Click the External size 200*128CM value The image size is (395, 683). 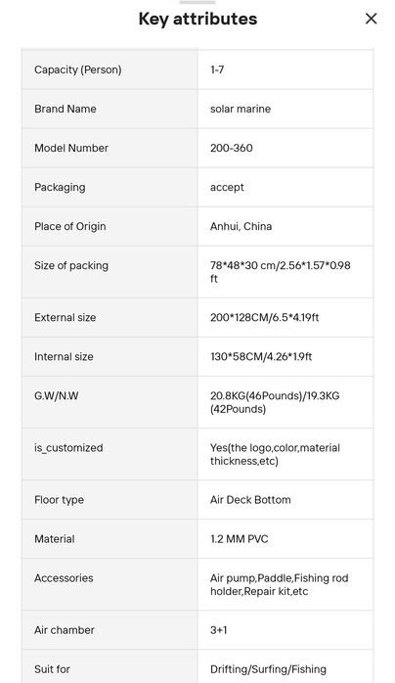click(x=265, y=318)
